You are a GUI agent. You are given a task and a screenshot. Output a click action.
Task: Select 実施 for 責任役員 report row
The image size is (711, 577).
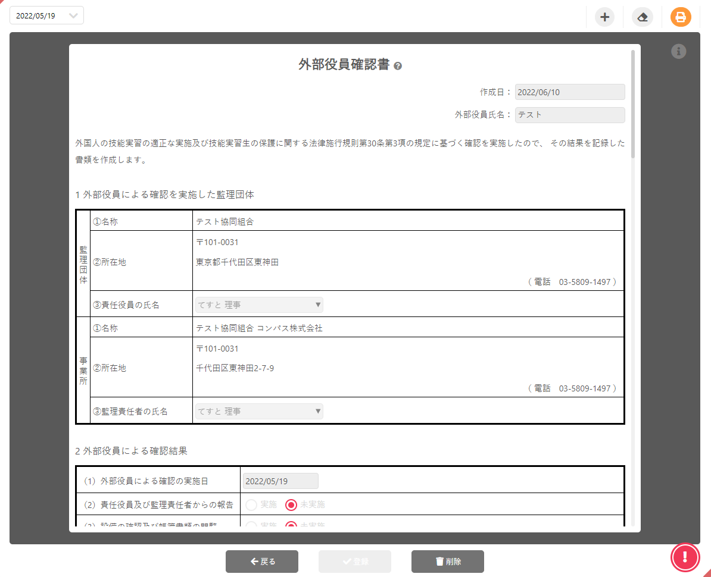point(251,504)
